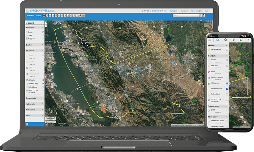Expand the Hydrography section in laptop legend
The height and width of the screenshot is (152, 254).
tap(43, 104)
